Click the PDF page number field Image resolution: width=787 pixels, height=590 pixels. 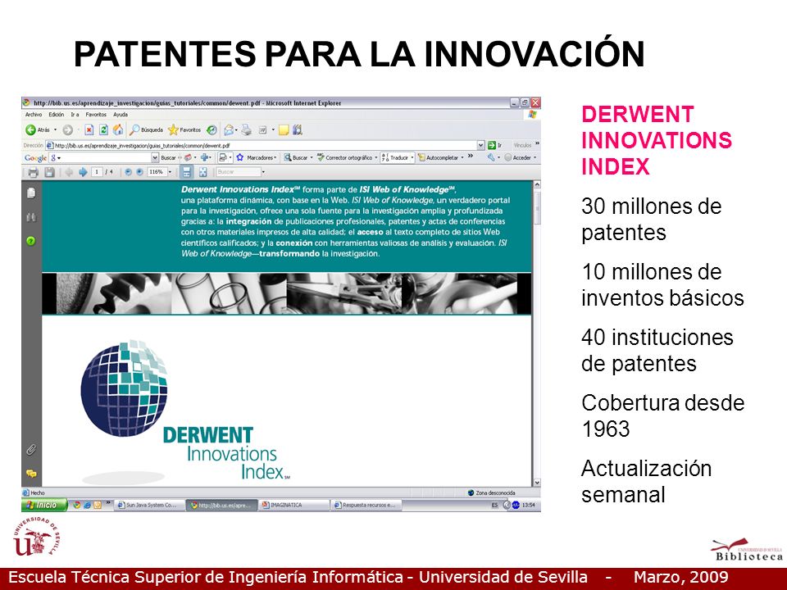coord(97,172)
